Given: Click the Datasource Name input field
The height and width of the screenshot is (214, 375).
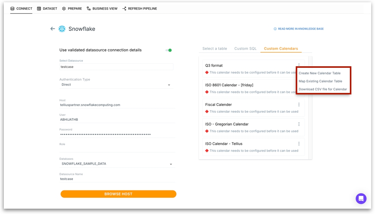Looking at the screenshot, I should tap(116, 179).
